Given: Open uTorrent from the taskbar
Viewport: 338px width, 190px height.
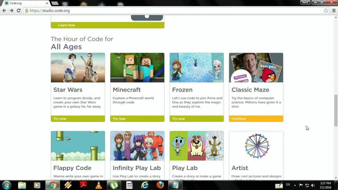Looking at the screenshot, I should coord(114,185).
